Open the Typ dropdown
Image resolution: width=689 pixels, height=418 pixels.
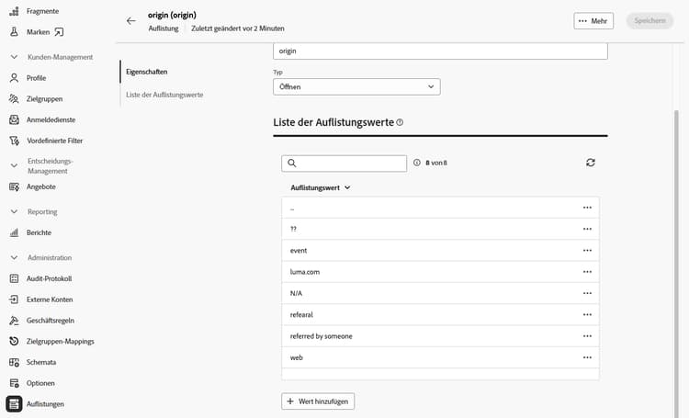coord(356,86)
